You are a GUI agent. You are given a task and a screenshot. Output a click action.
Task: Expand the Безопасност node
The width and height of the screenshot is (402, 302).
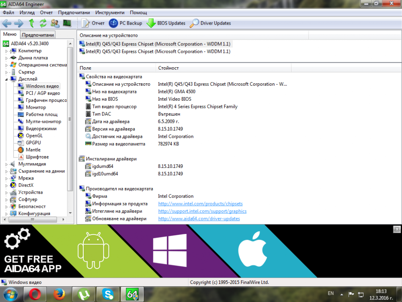tap(6, 207)
